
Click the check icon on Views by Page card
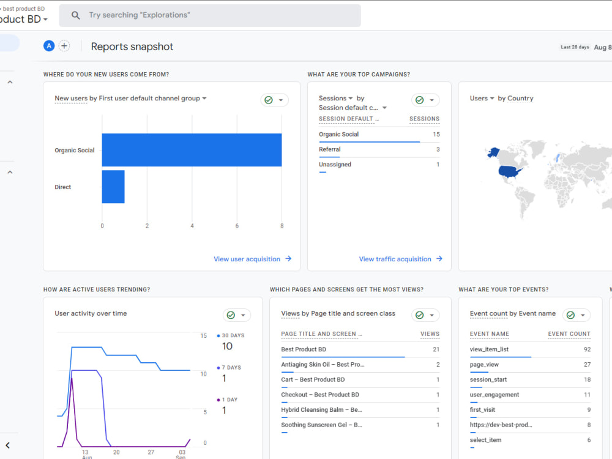(420, 315)
